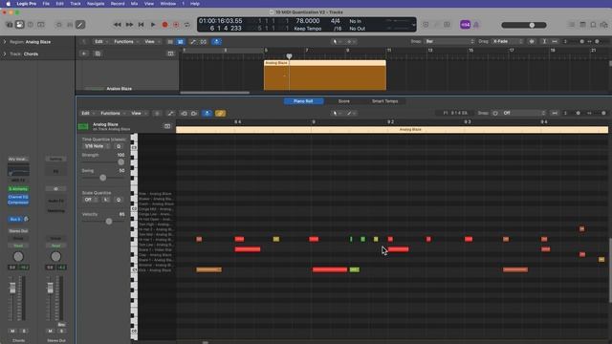Open the Tracks area Snap Bar dropdown

coord(449,41)
